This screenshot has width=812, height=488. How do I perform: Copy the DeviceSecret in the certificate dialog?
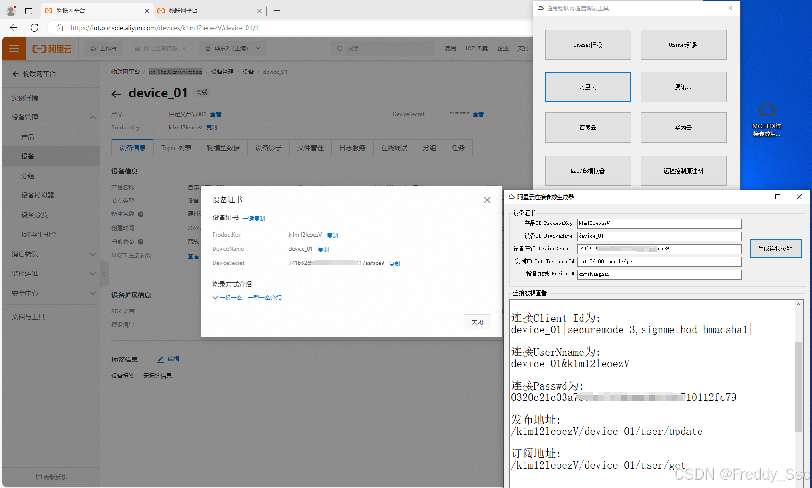click(394, 264)
